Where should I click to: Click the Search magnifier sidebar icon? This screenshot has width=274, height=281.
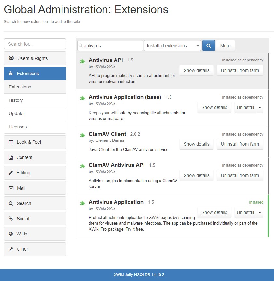(x=11, y=203)
